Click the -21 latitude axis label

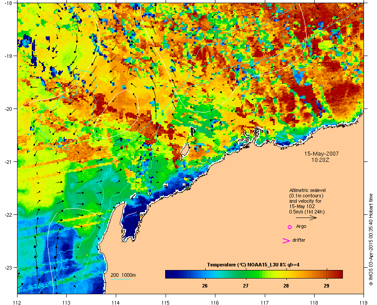[x=8, y=161]
